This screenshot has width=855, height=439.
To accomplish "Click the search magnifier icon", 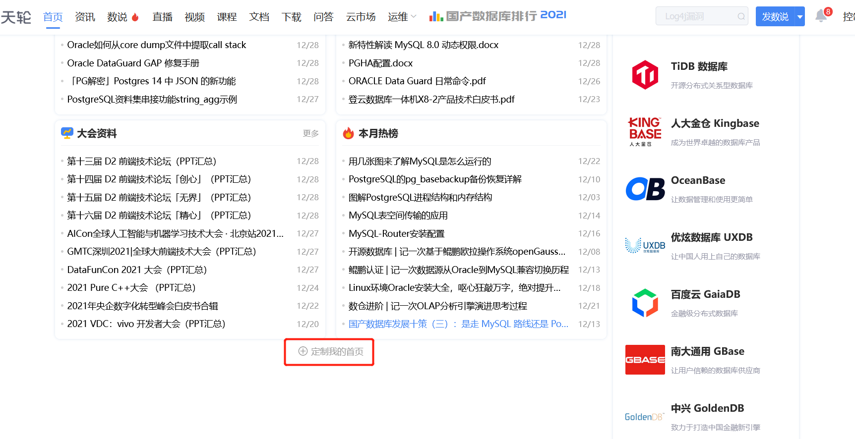I will click(x=741, y=16).
